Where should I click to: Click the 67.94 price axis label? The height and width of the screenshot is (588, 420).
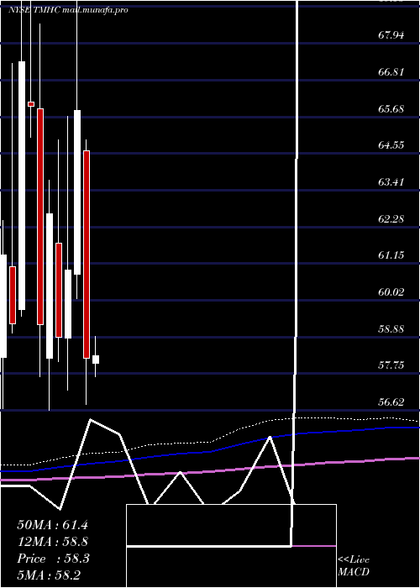click(x=391, y=35)
